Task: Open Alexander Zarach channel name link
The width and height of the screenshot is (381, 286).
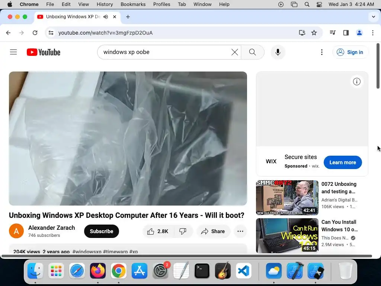Action: point(51,228)
